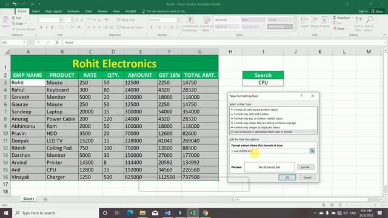The height and width of the screenshot is (218, 388).
Task: Click the Share button
Action: point(377,12)
